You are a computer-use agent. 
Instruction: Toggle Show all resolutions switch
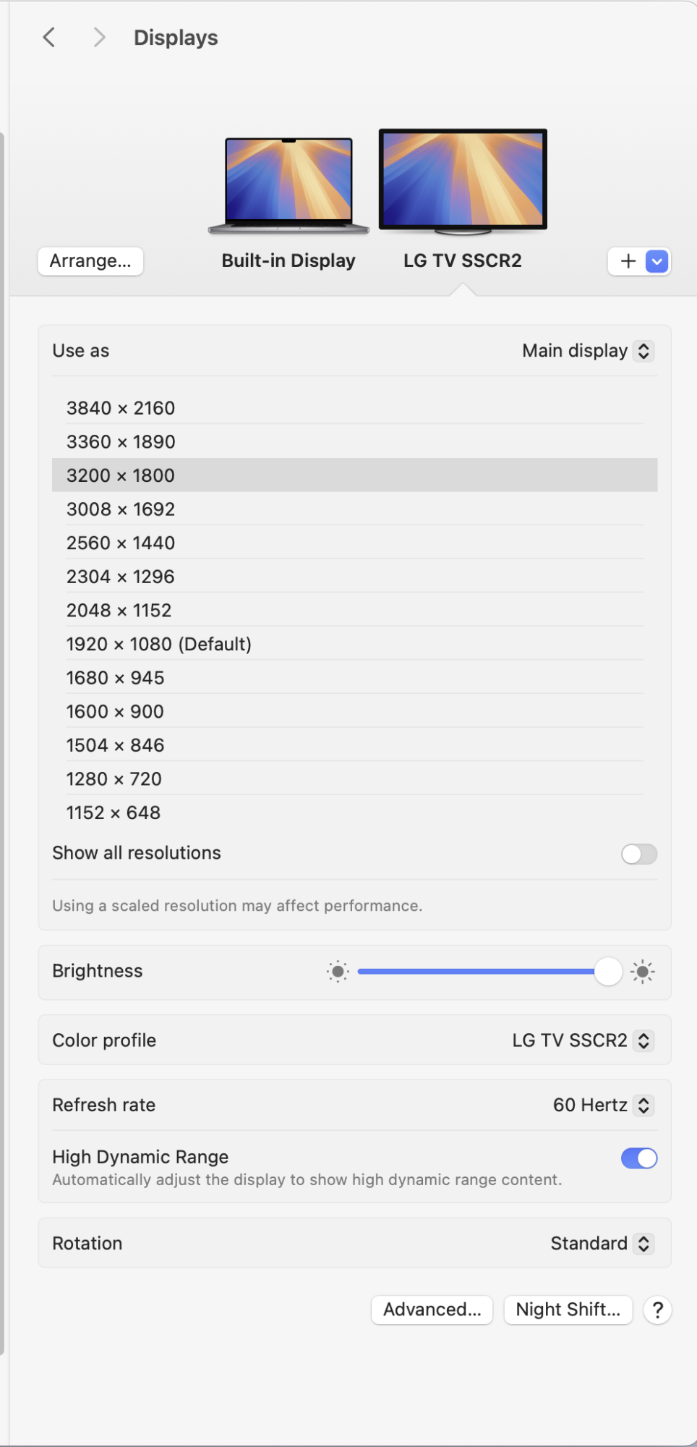click(x=638, y=854)
